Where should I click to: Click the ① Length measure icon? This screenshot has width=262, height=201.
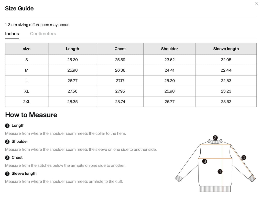7,126
